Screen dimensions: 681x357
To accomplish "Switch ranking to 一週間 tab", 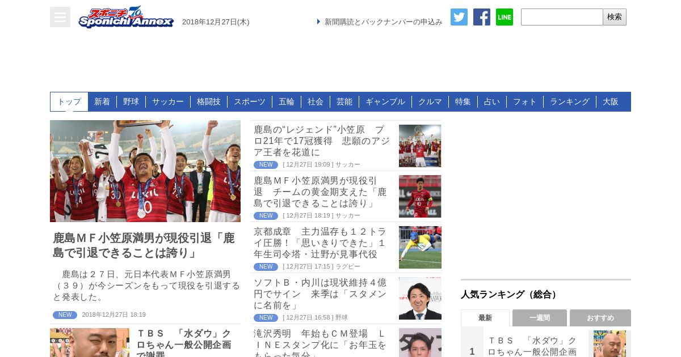I will 540,318.
